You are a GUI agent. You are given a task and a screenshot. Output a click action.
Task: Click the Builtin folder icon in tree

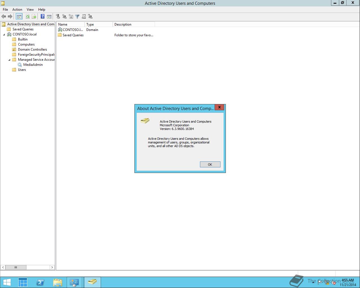click(14, 39)
